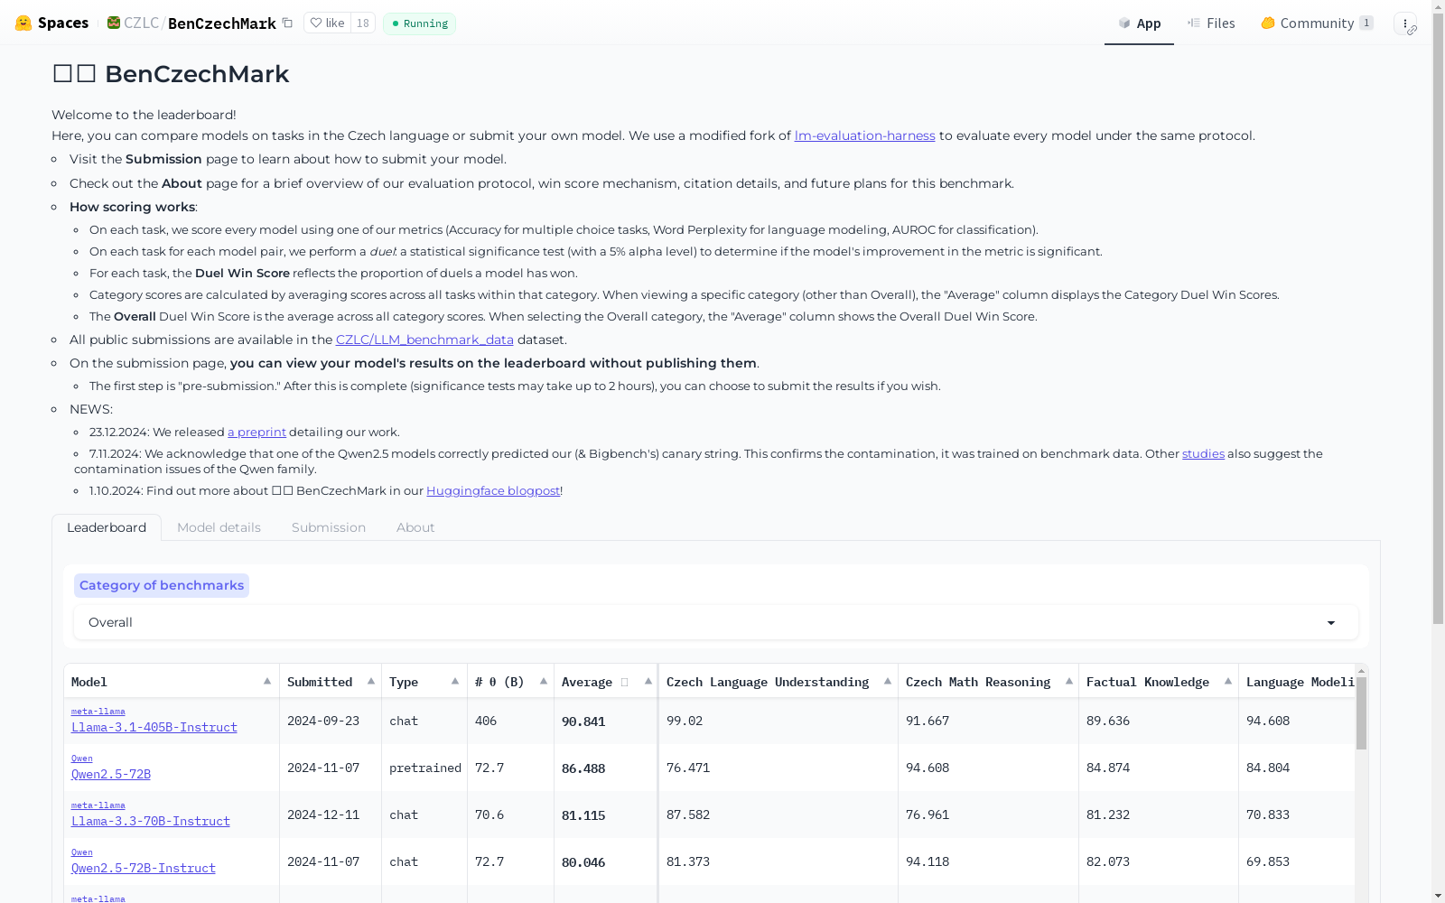This screenshot has width=1445, height=903.
Task: Click the Average score 90.841
Action: (583, 721)
